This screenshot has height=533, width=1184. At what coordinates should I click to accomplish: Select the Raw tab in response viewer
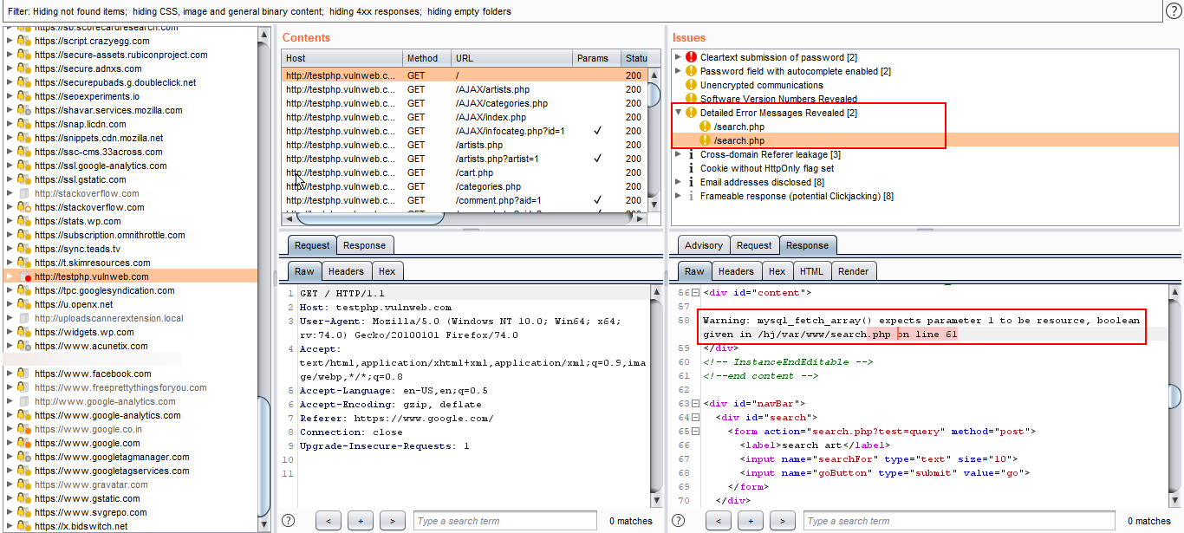695,271
